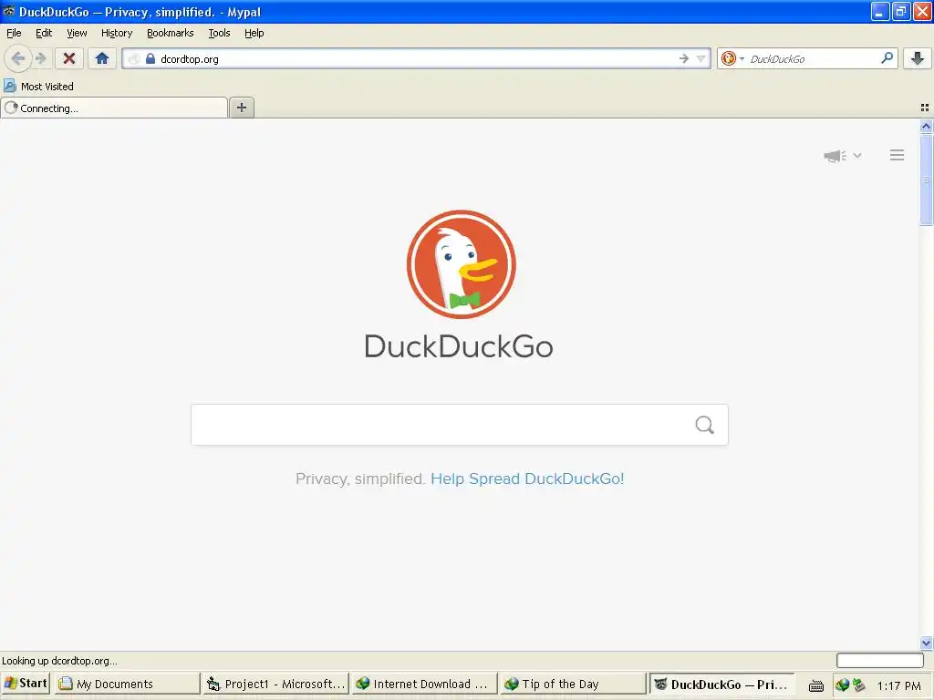Switch to Internet Download taskbar item
934x700 pixels.
(x=424, y=684)
